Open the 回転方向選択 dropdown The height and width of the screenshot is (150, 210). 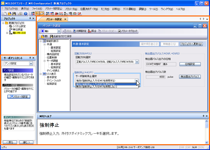click(137, 62)
